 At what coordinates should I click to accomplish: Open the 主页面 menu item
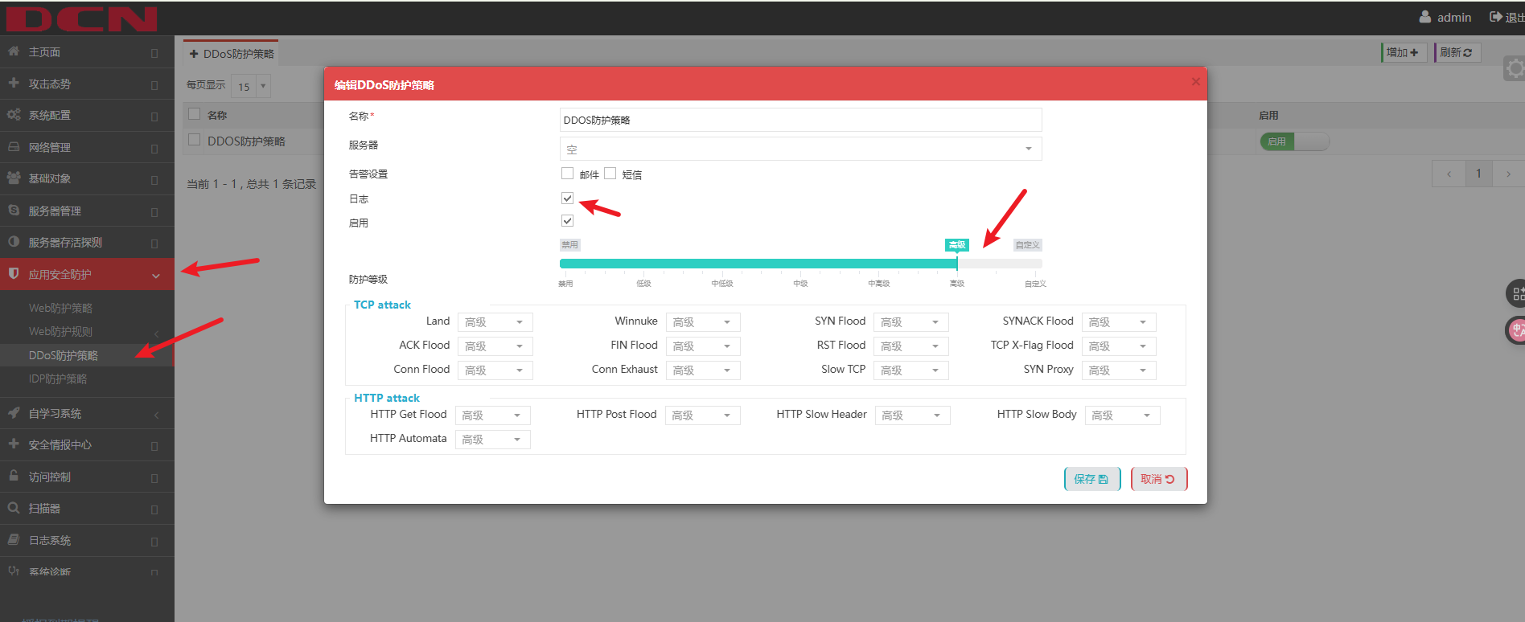[87, 51]
